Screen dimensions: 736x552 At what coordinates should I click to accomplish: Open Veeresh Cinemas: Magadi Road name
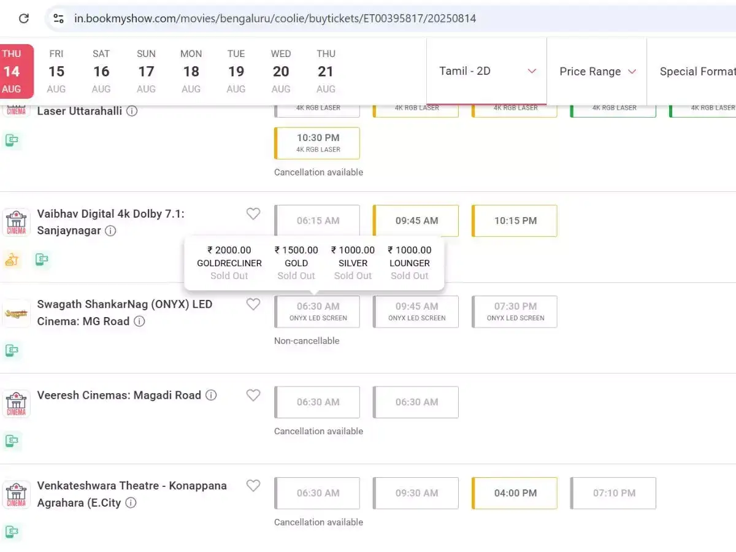click(x=119, y=396)
